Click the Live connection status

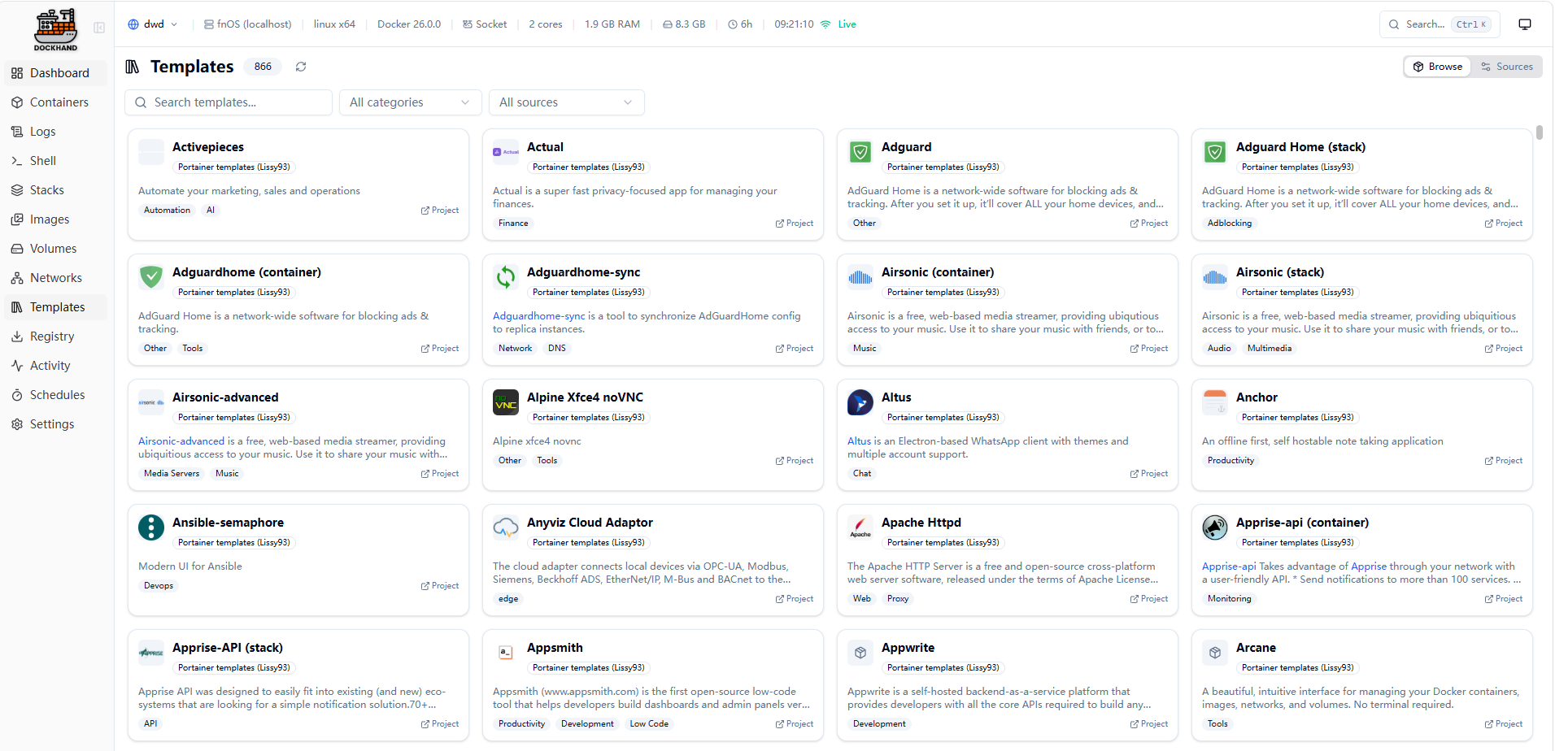838,24
